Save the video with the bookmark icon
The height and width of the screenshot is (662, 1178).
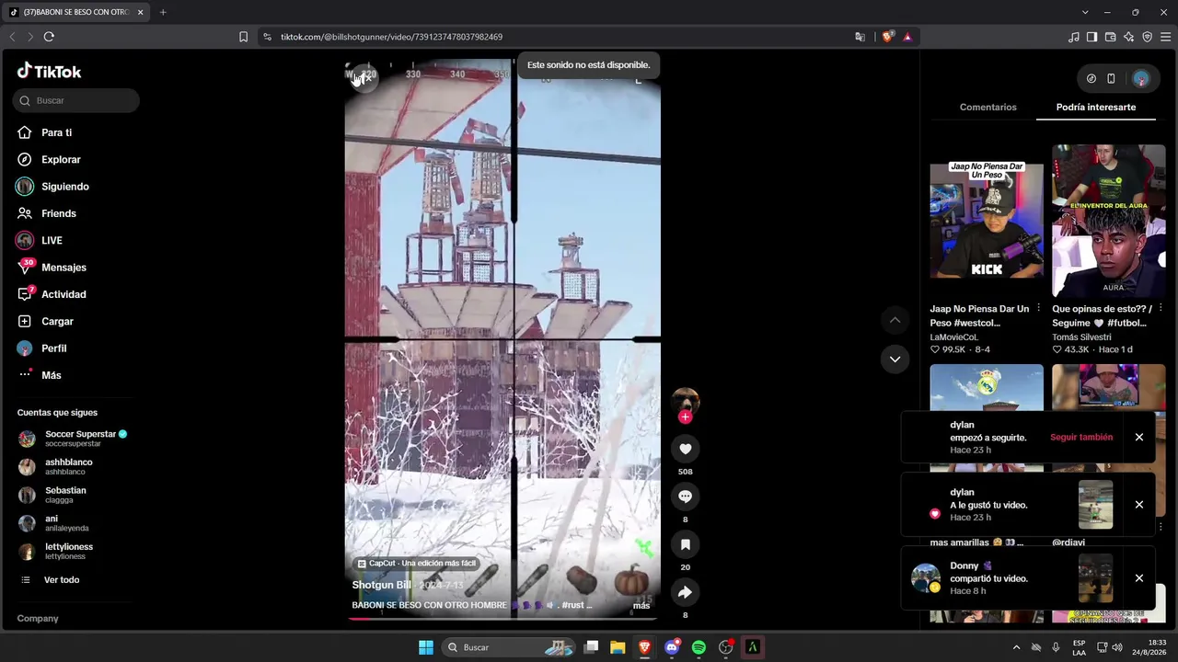pos(685,545)
